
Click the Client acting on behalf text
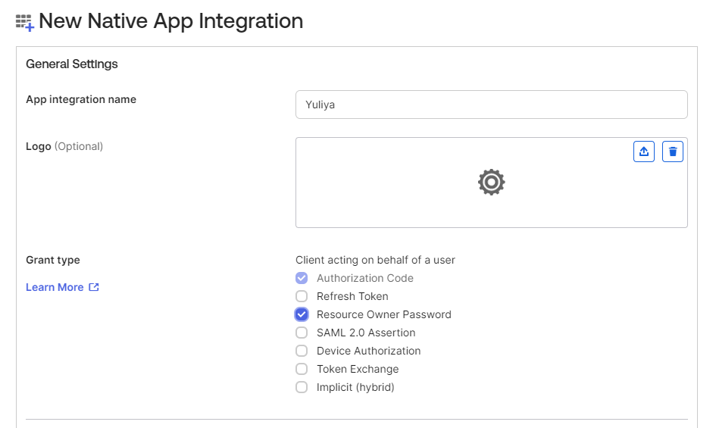tap(375, 260)
